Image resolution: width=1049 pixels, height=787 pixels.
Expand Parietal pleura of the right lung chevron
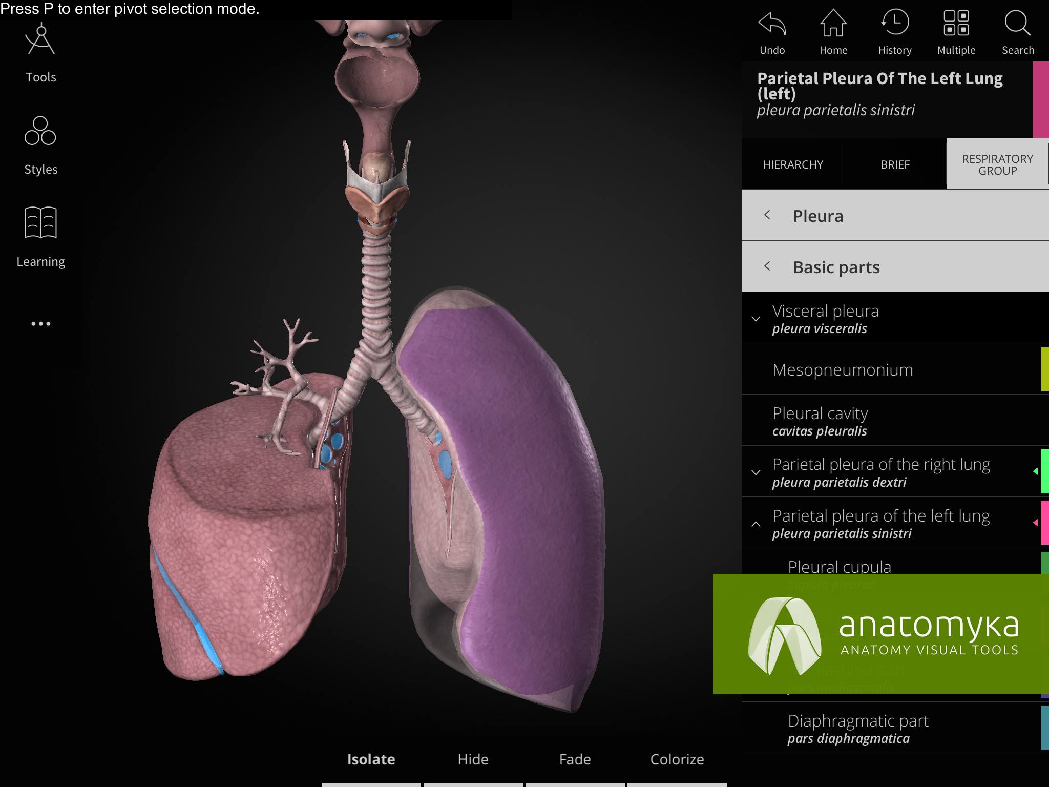756,472
